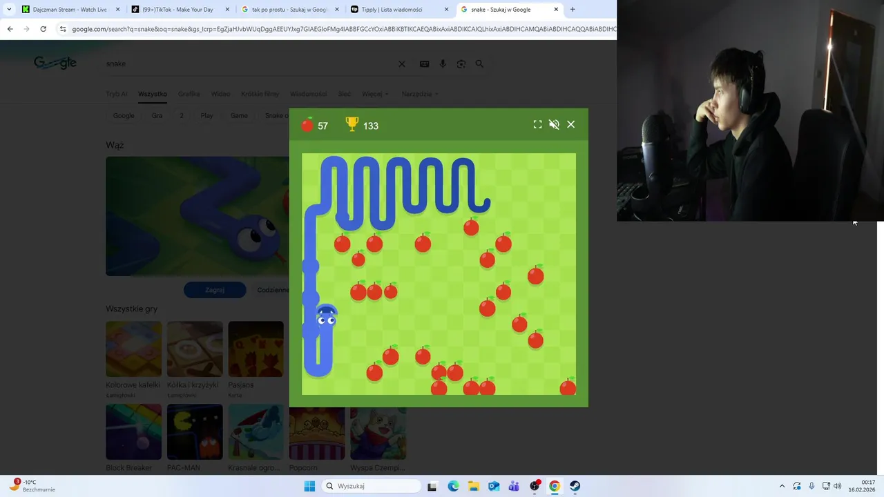Select the Wszystko results tab
This screenshot has height=497, width=884.
click(x=153, y=94)
